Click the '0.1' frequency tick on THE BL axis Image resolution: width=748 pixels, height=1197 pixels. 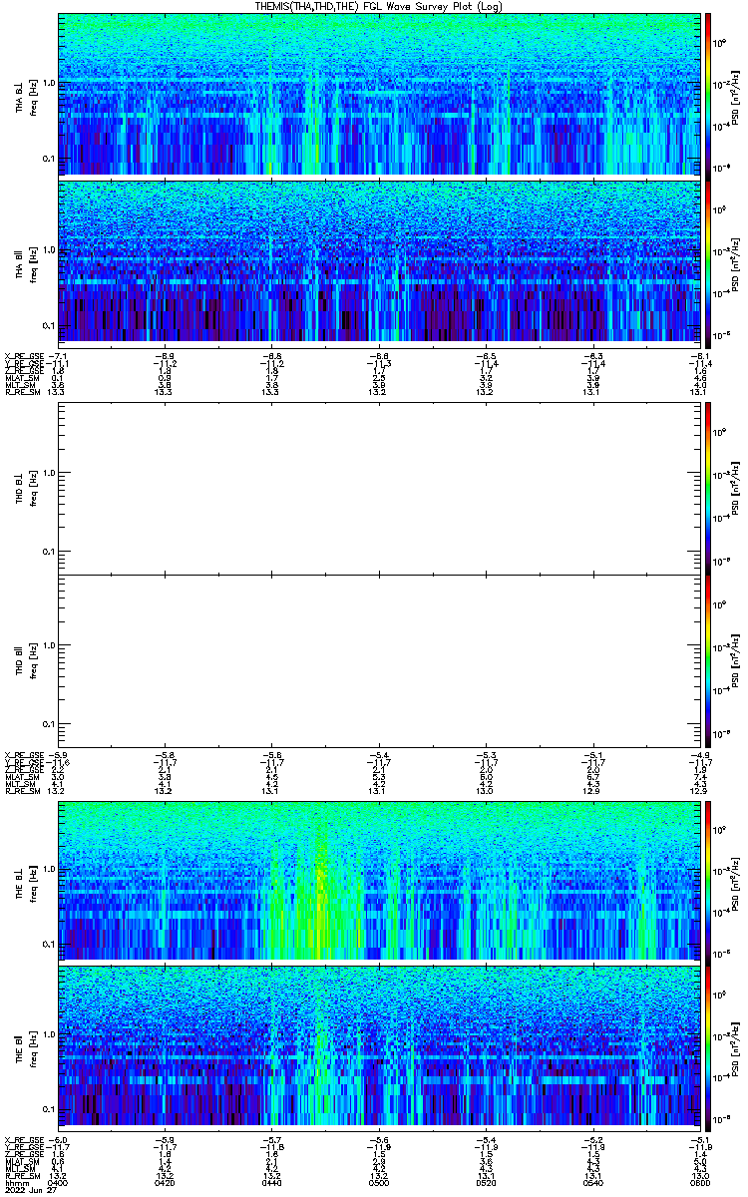(48, 944)
